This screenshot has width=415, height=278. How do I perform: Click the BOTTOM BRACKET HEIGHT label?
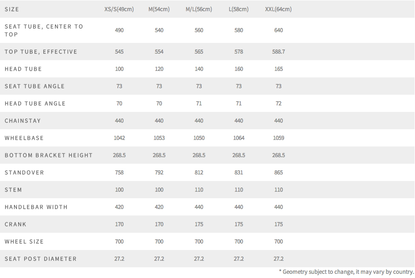pos(48,155)
